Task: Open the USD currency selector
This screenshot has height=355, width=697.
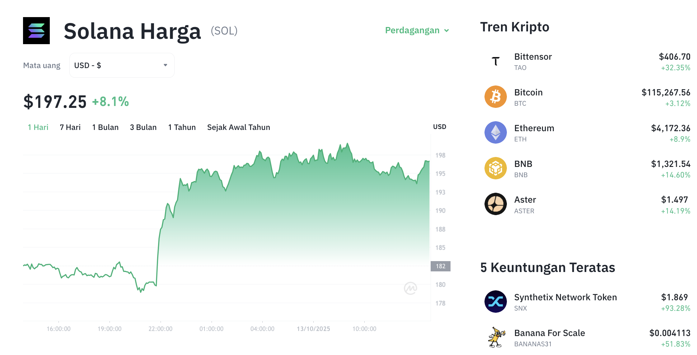Action: [x=122, y=65]
